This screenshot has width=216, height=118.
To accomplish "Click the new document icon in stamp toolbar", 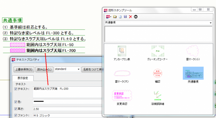I will 120,17.
